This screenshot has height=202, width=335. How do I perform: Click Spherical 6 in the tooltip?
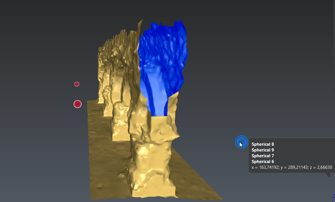[x=263, y=162]
